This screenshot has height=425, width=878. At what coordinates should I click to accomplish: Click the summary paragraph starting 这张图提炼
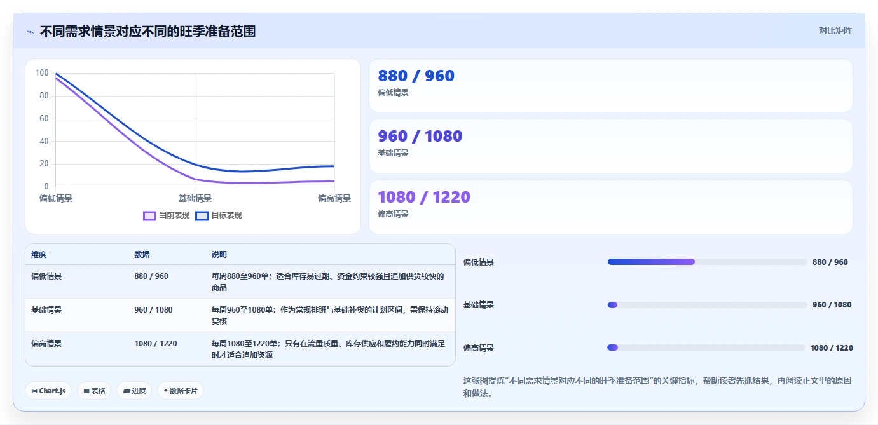click(x=657, y=387)
